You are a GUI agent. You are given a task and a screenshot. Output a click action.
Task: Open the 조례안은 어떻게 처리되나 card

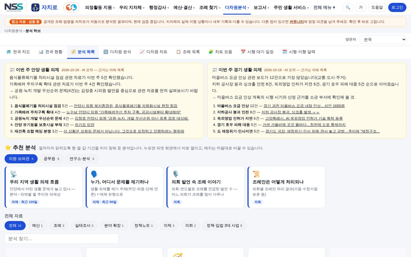click(286, 187)
